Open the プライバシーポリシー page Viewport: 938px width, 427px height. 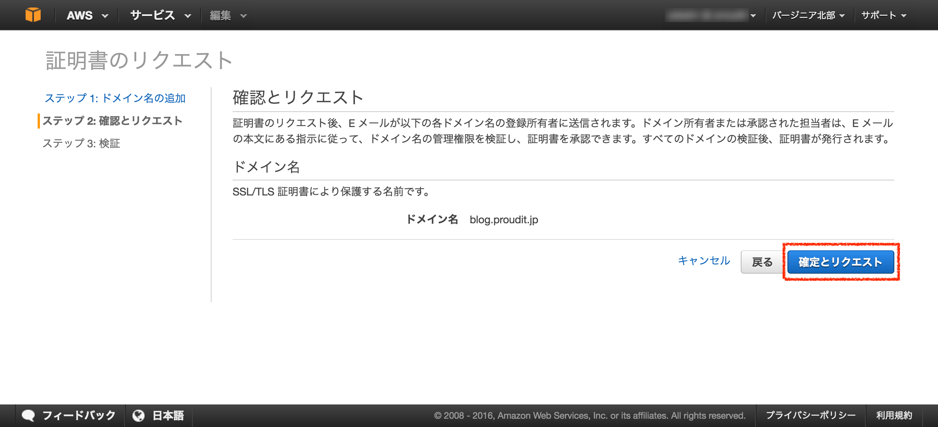[x=810, y=415]
